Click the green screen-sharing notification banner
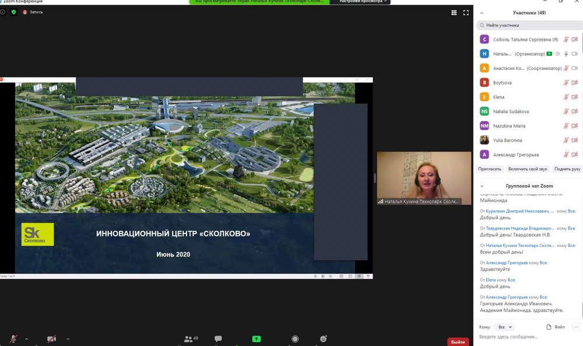 click(259, 2)
